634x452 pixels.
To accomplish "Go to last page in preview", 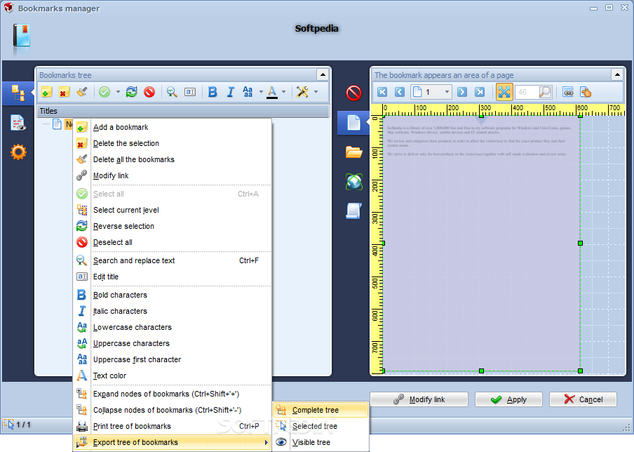I will pos(480,92).
